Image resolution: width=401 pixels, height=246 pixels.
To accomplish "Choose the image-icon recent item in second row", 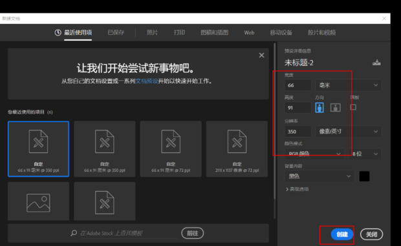I will point(38,201).
